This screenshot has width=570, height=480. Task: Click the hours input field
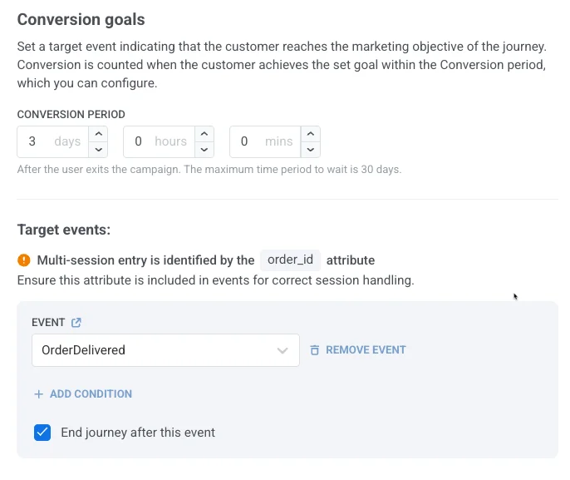[158, 141]
